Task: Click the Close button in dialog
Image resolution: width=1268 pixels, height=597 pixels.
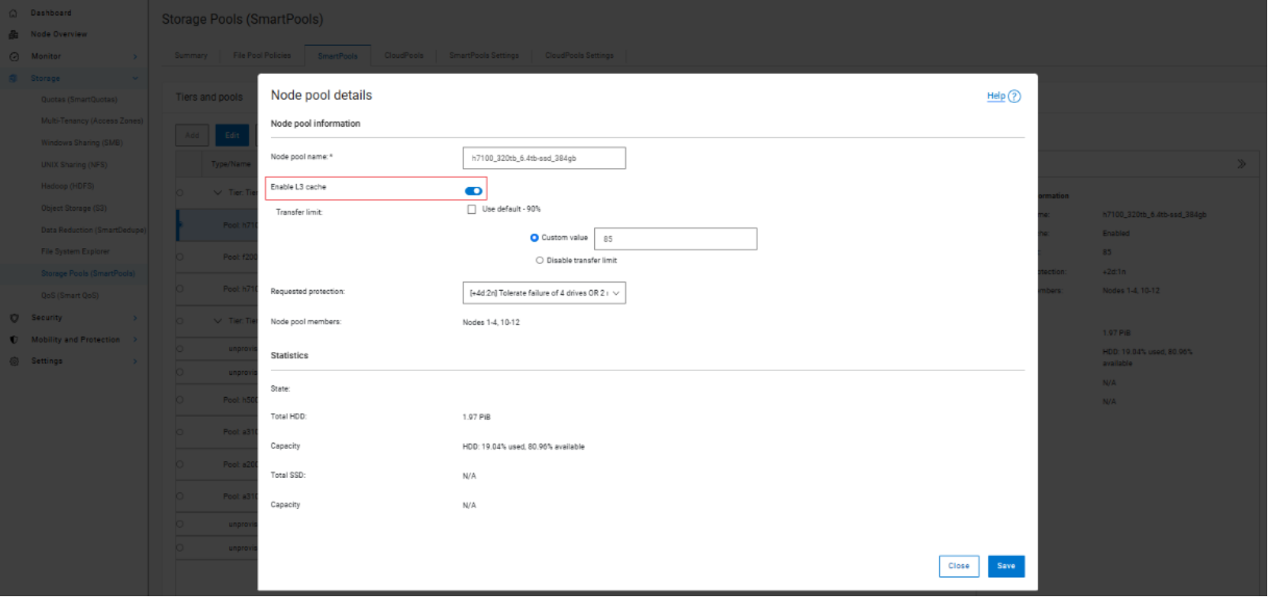Action: tap(959, 566)
